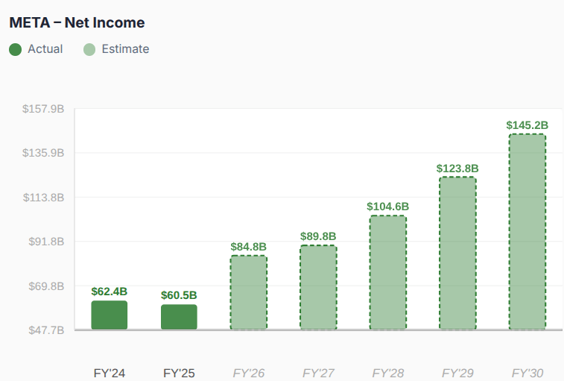Viewport: 564px width, 381px height.
Task: Click the $89.8B value label
Action: pos(318,236)
